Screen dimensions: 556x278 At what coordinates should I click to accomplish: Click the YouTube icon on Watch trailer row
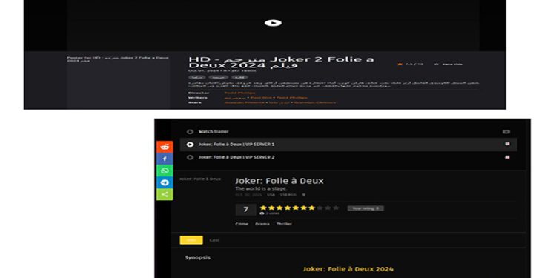506,132
